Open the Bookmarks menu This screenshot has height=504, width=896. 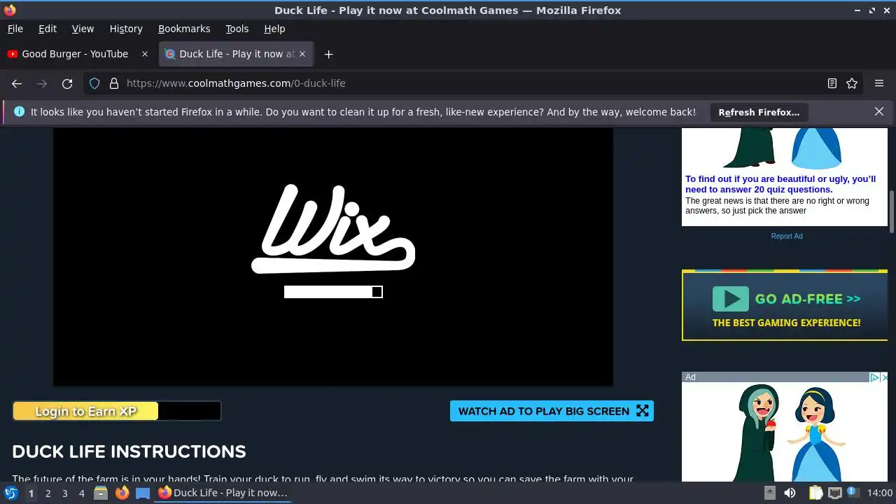pos(184,29)
